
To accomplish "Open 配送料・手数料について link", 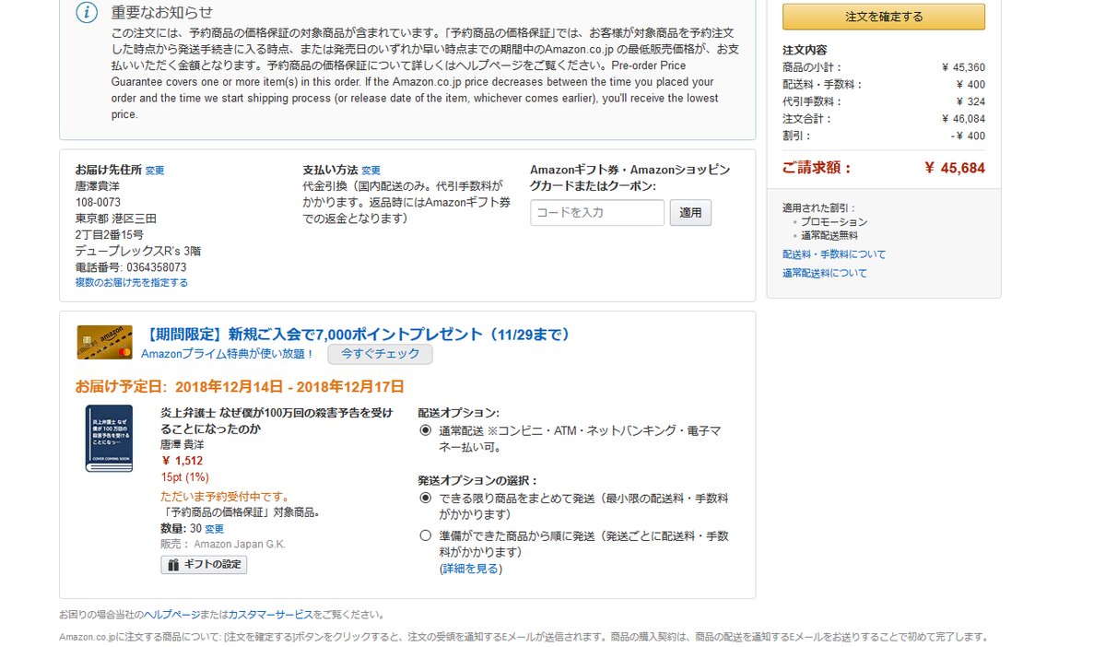I will (834, 254).
